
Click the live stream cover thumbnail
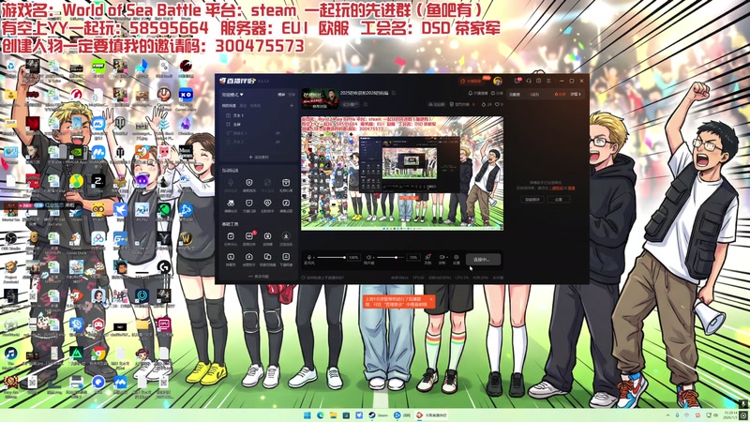pyautogui.click(x=320, y=98)
